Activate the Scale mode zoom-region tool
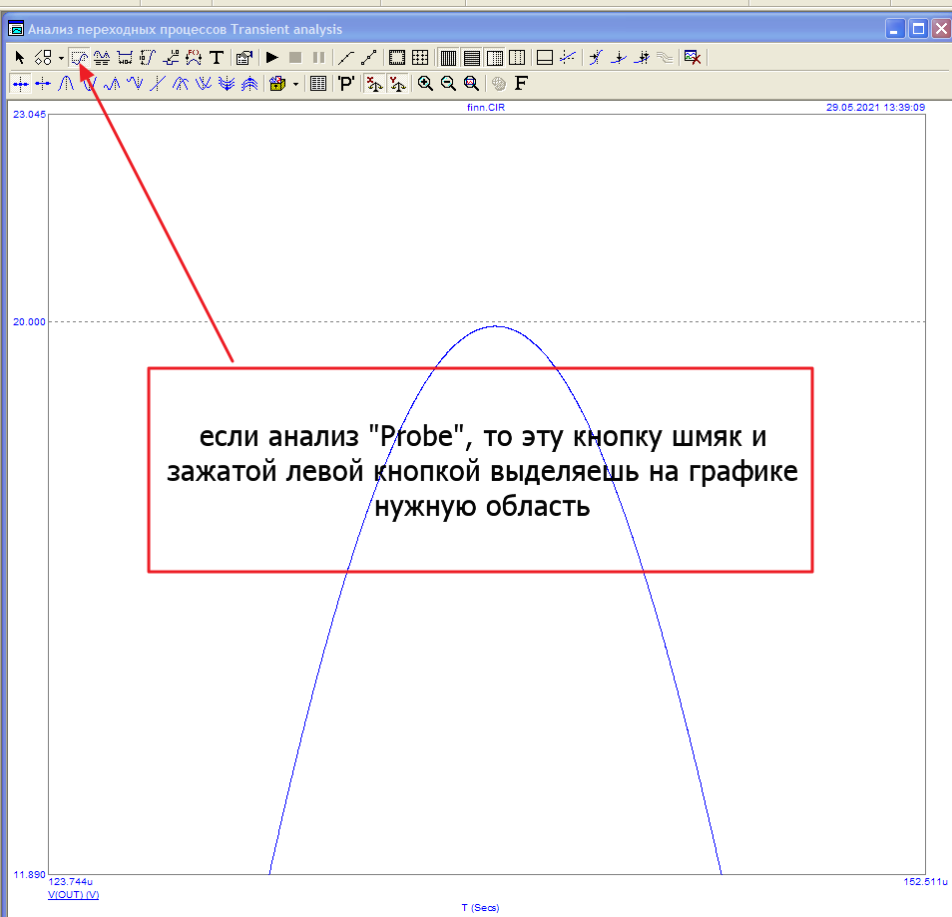The height and width of the screenshot is (917, 952). coord(80,58)
